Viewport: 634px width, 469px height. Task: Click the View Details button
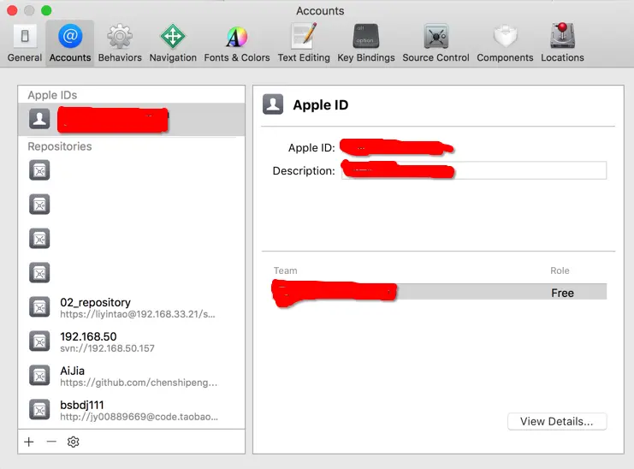coord(557,421)
